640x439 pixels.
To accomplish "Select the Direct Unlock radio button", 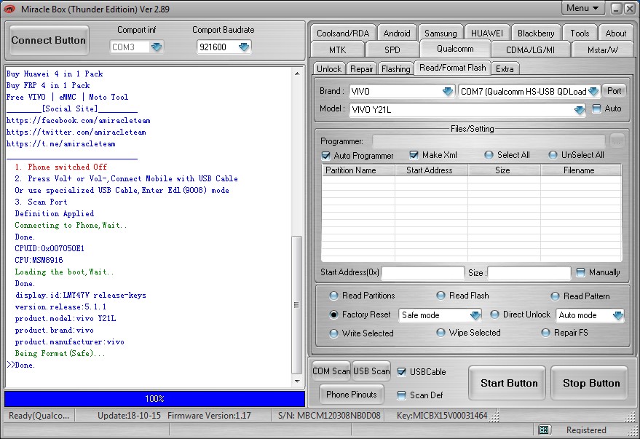I will pyautogui.click(x=494, y=315).
